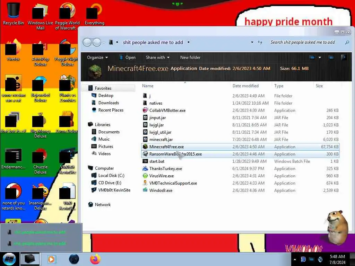355x266 pixels.
Task: Click the network tray icon
Action: [x=312, y=259]
